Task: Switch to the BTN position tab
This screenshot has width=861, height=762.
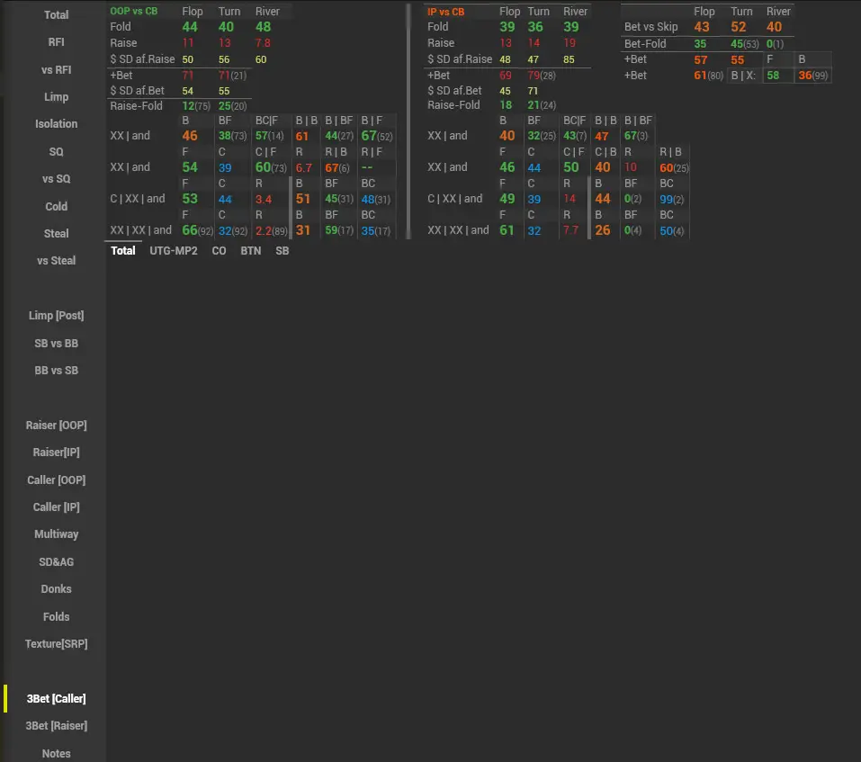Action: [250, 251]
